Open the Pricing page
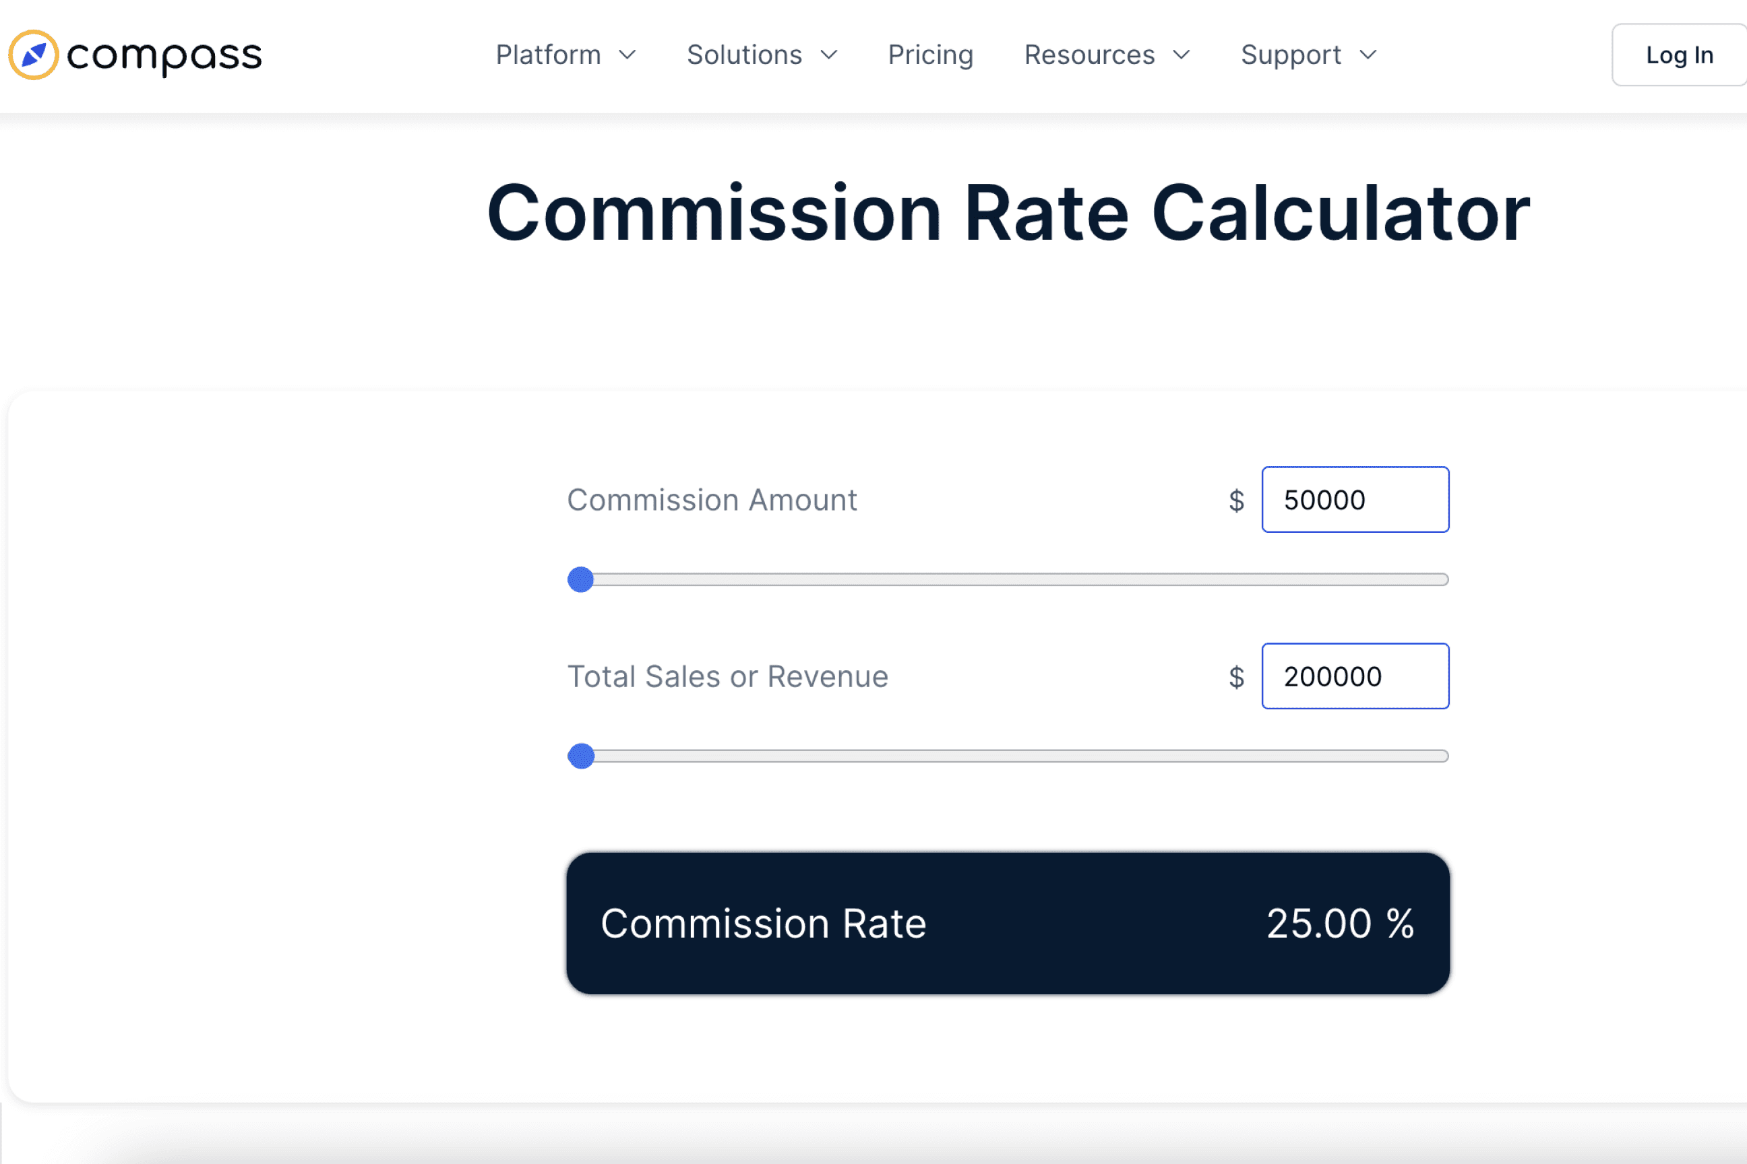Screen dimensions: 1747x1164 (x=930, y=55)
